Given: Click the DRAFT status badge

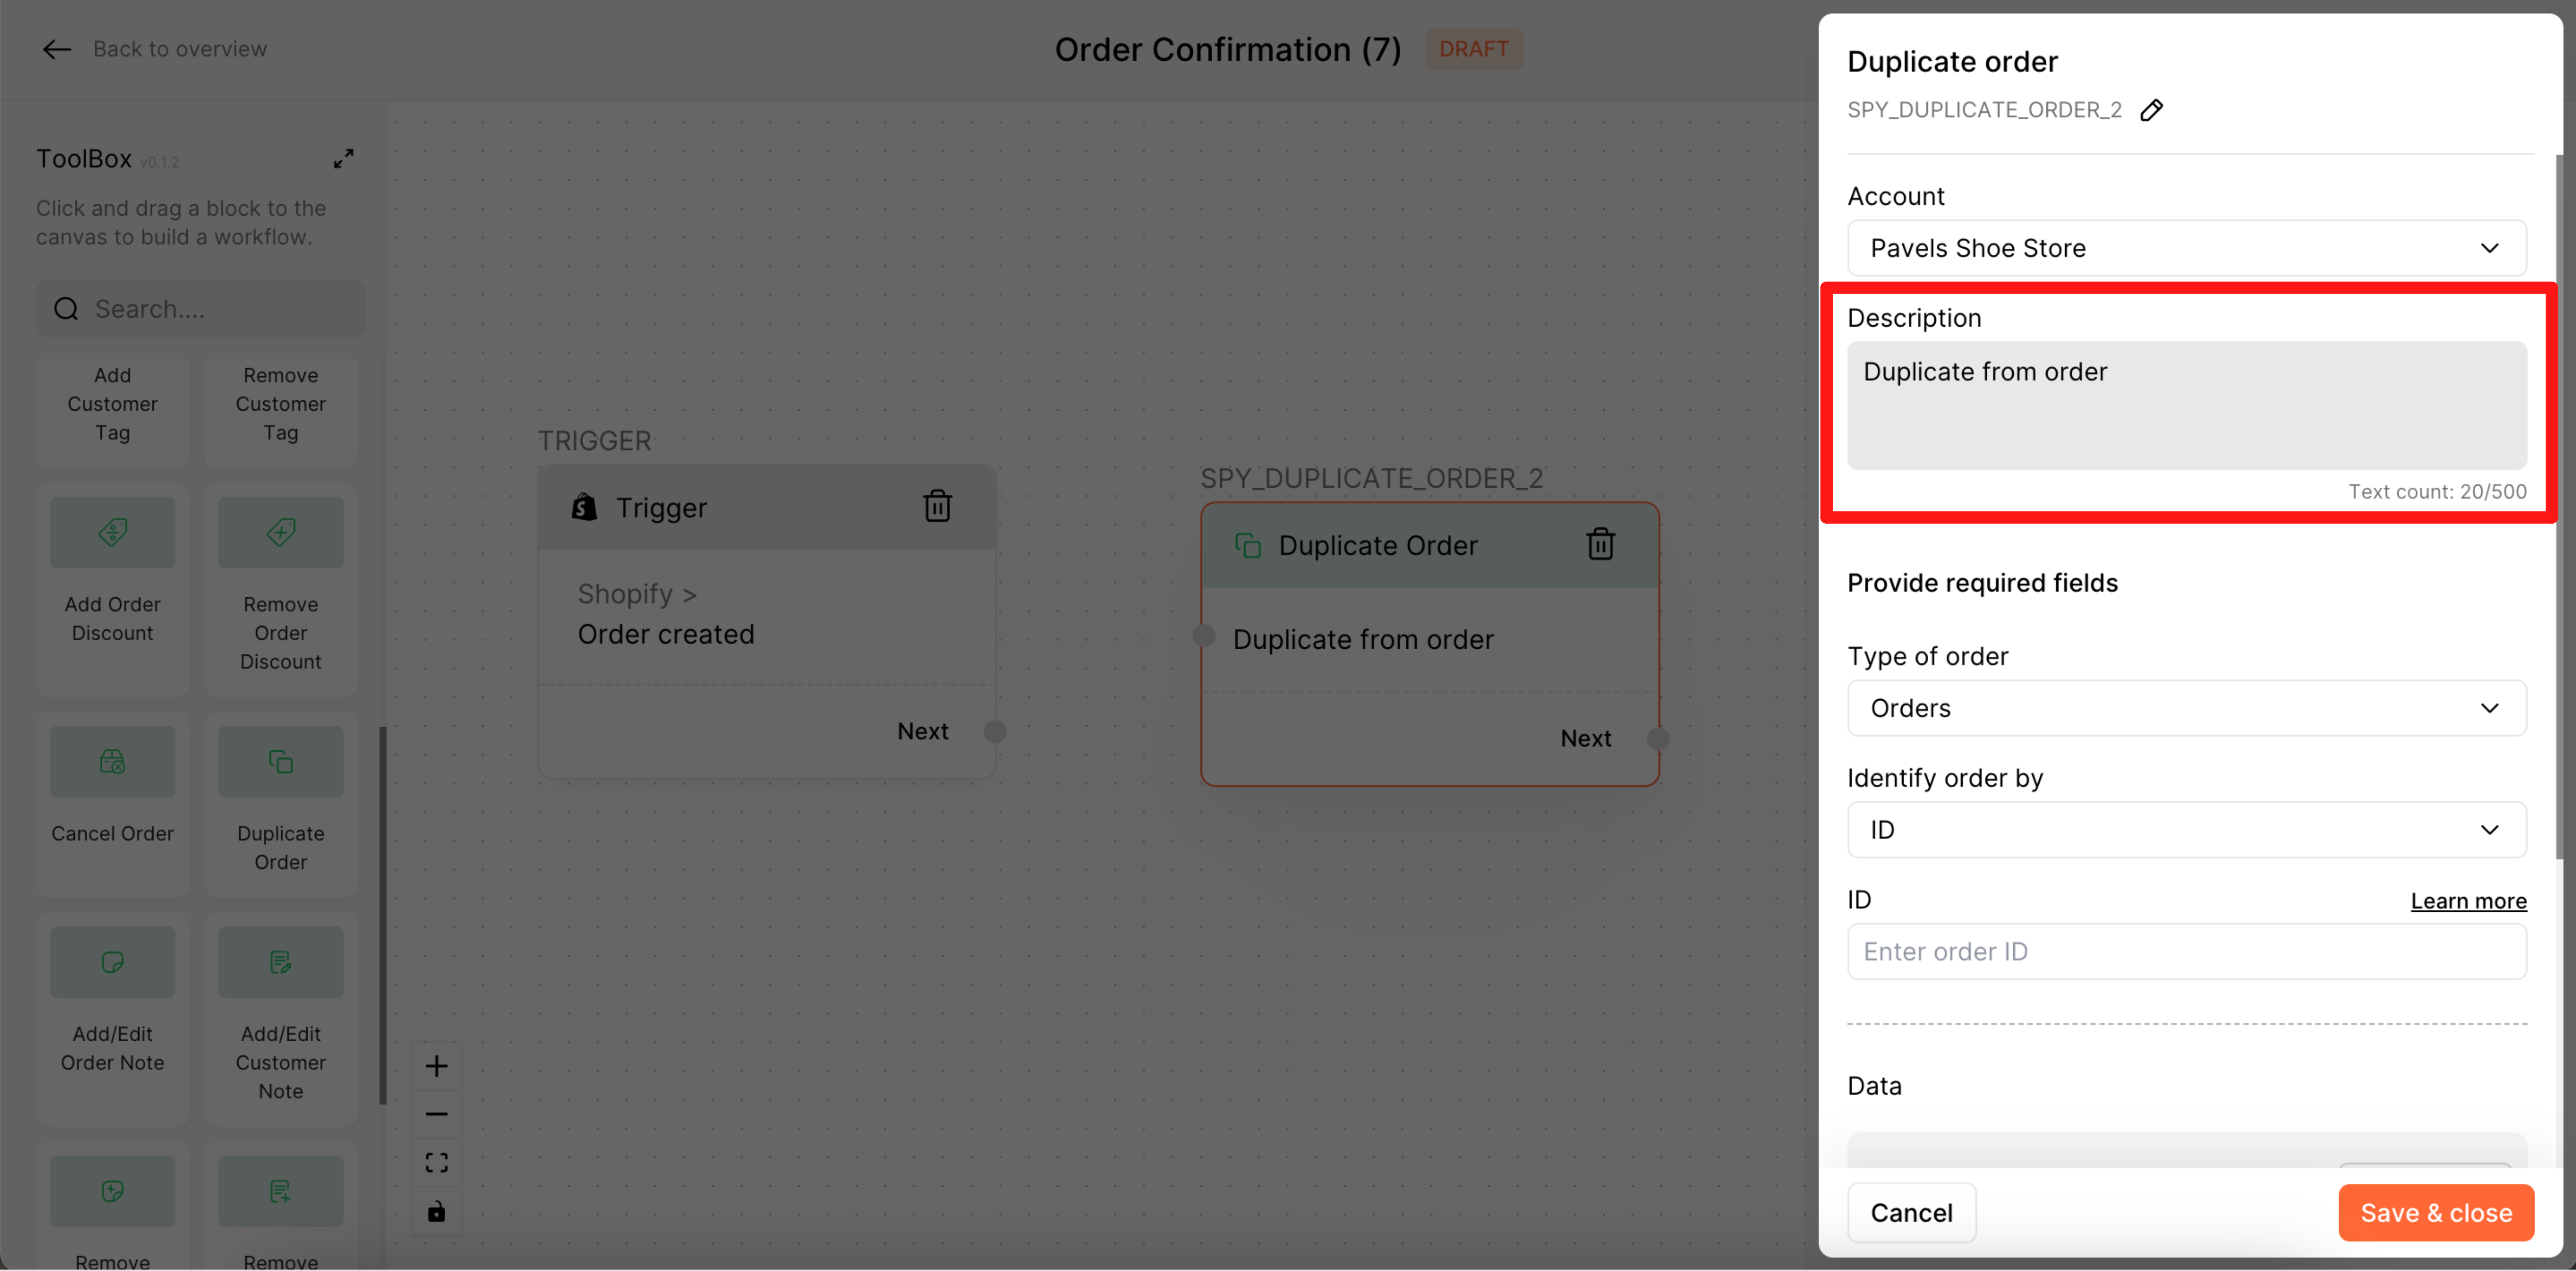Looking at the screenshot, I should 1473,49.
